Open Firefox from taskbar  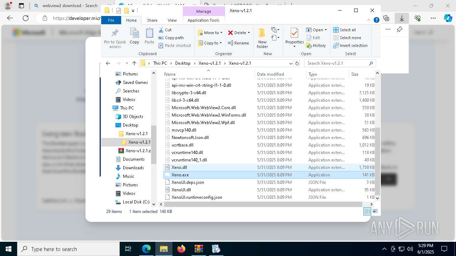point(181,249)
